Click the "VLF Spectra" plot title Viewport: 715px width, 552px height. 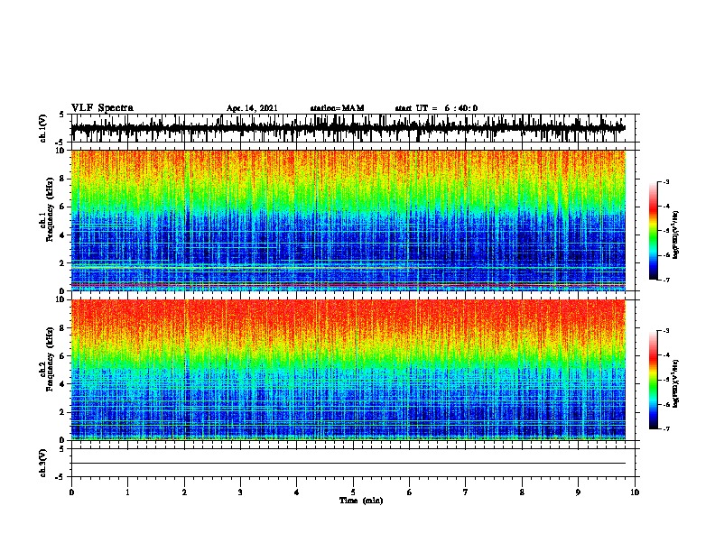pyautogui.click(x=102, y=108)
